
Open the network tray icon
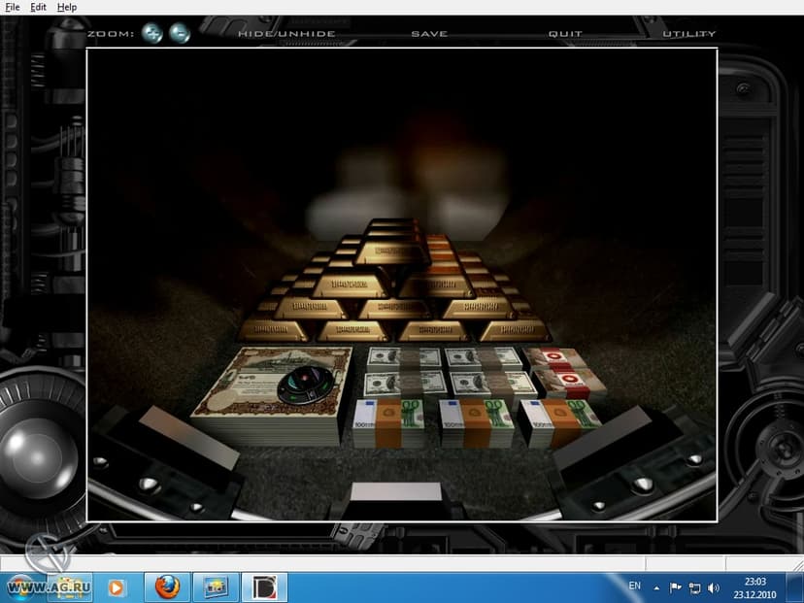[695, 587]
